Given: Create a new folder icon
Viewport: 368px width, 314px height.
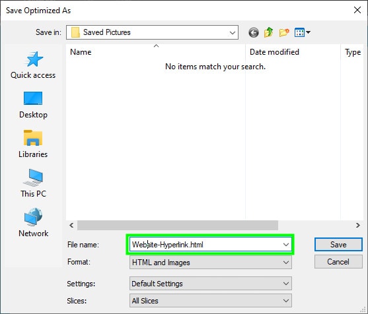Looking at the screenshot, I should (x=284, y=32).
